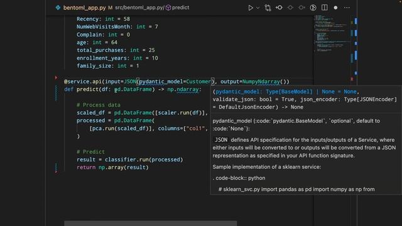The width and height of the screenshot is (402, 226).
Task: Open src/bentoml_app.py breadcrumb path
Action: (x=139, y=8)
